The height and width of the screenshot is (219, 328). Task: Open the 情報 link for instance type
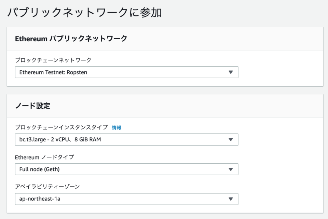pos(117,127)
